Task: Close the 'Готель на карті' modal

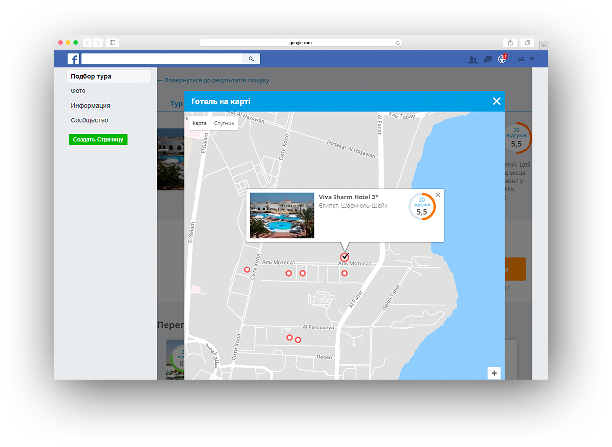Action: pos(496,101)
